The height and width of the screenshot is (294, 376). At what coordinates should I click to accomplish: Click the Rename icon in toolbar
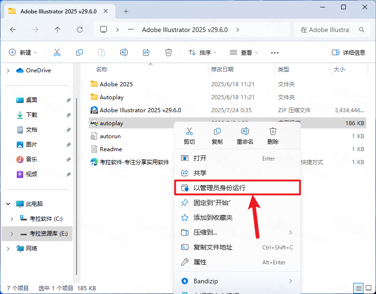pyautogui.click(x=124, y=52)
